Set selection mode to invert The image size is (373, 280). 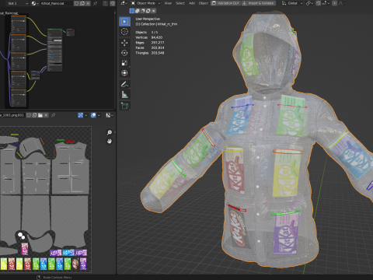[x=148, y=11]
